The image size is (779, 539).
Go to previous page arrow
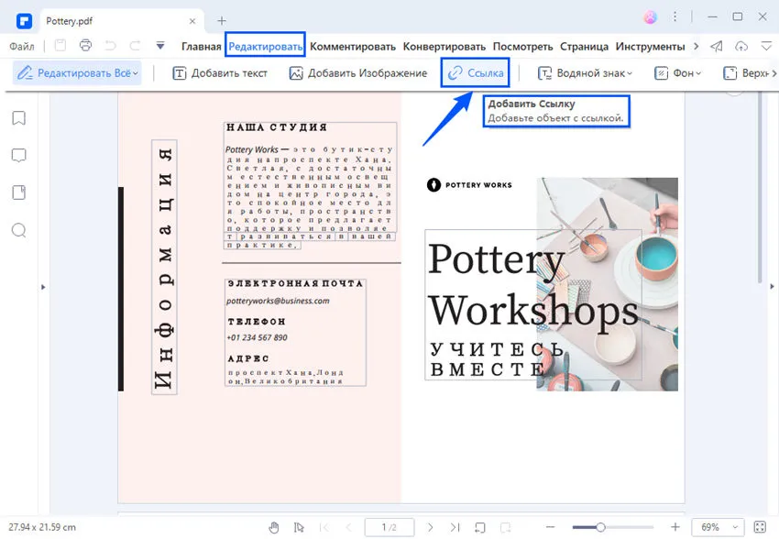pyautogui.click(x=348, y=527)
